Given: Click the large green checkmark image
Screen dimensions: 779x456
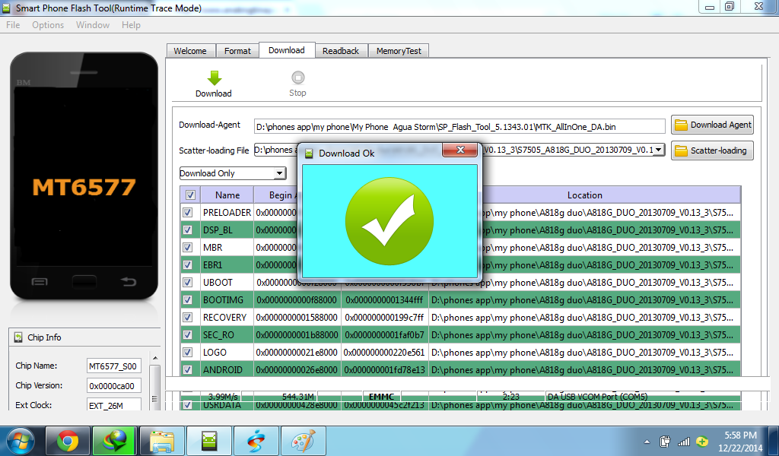Looking at the screenshot, I should coord(389,220).
